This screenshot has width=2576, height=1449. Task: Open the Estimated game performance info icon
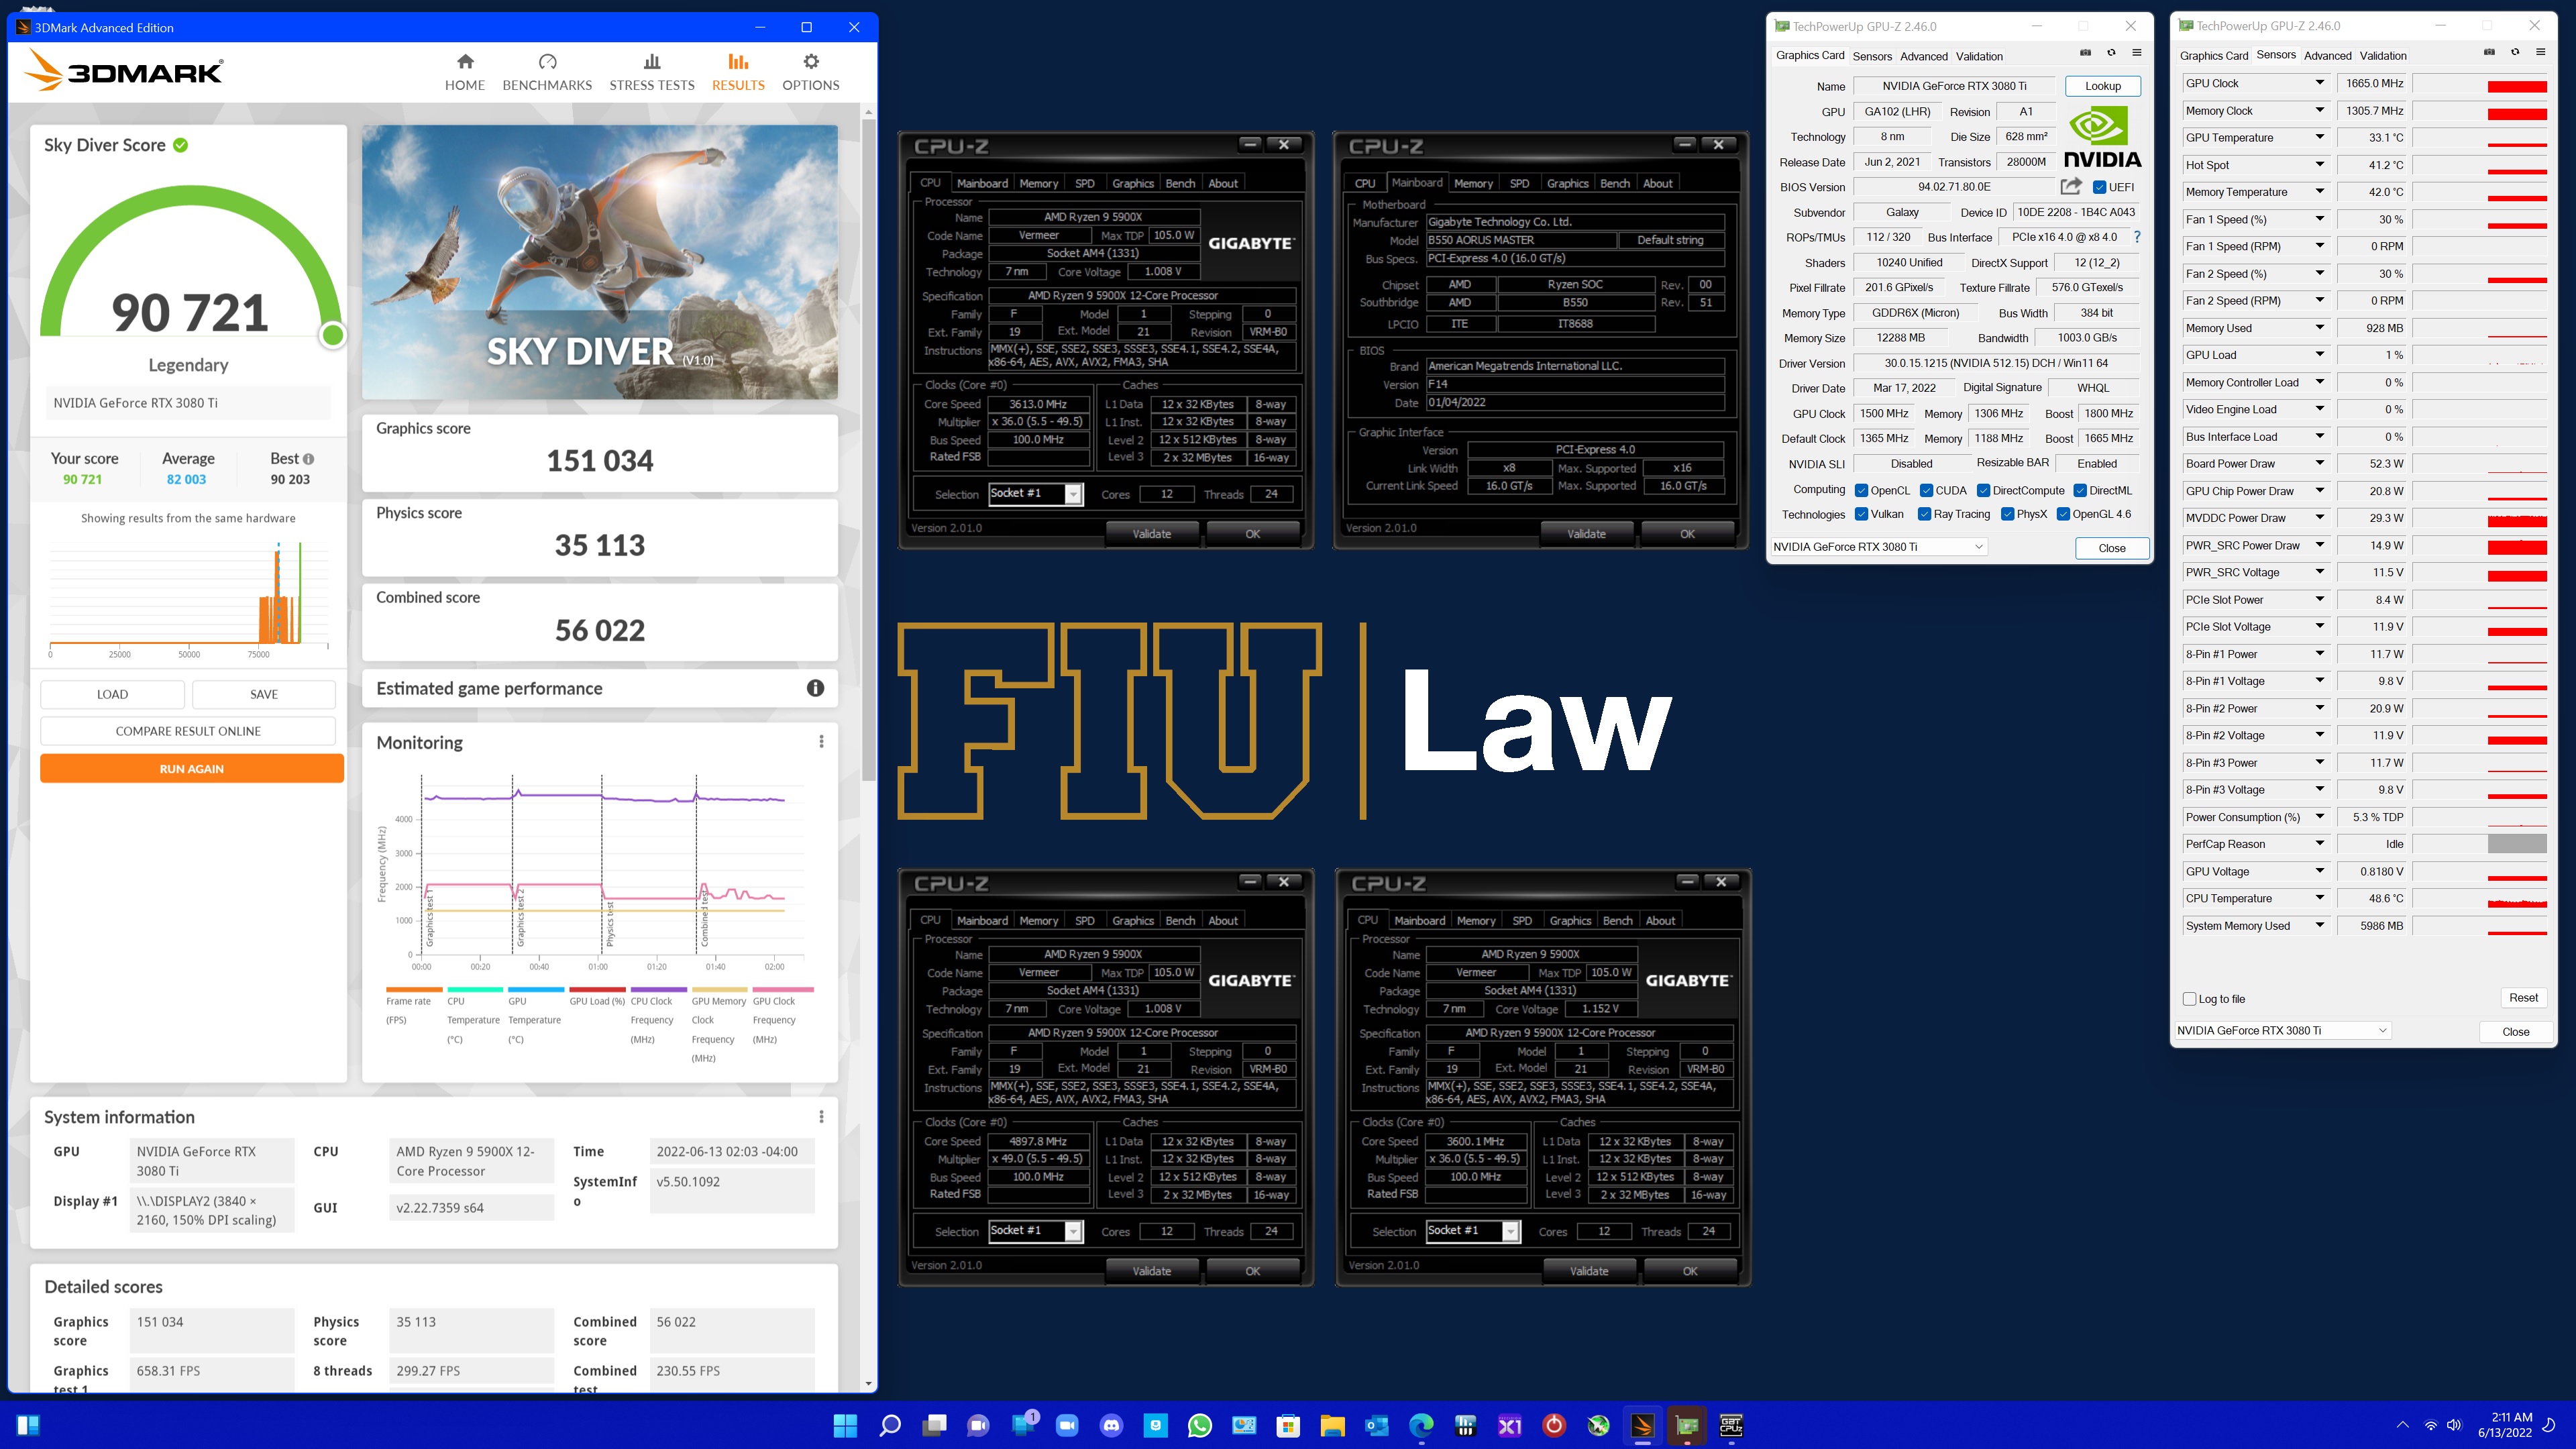815,688
